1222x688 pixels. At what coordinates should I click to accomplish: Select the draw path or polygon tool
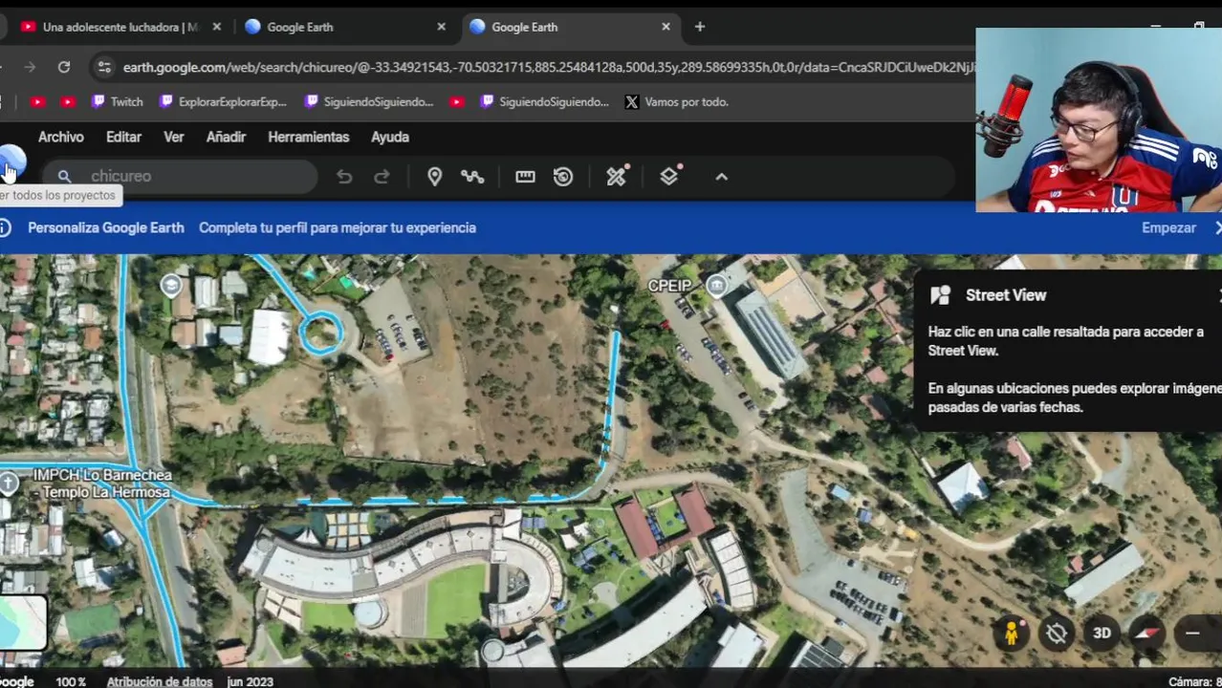[472, 176]
